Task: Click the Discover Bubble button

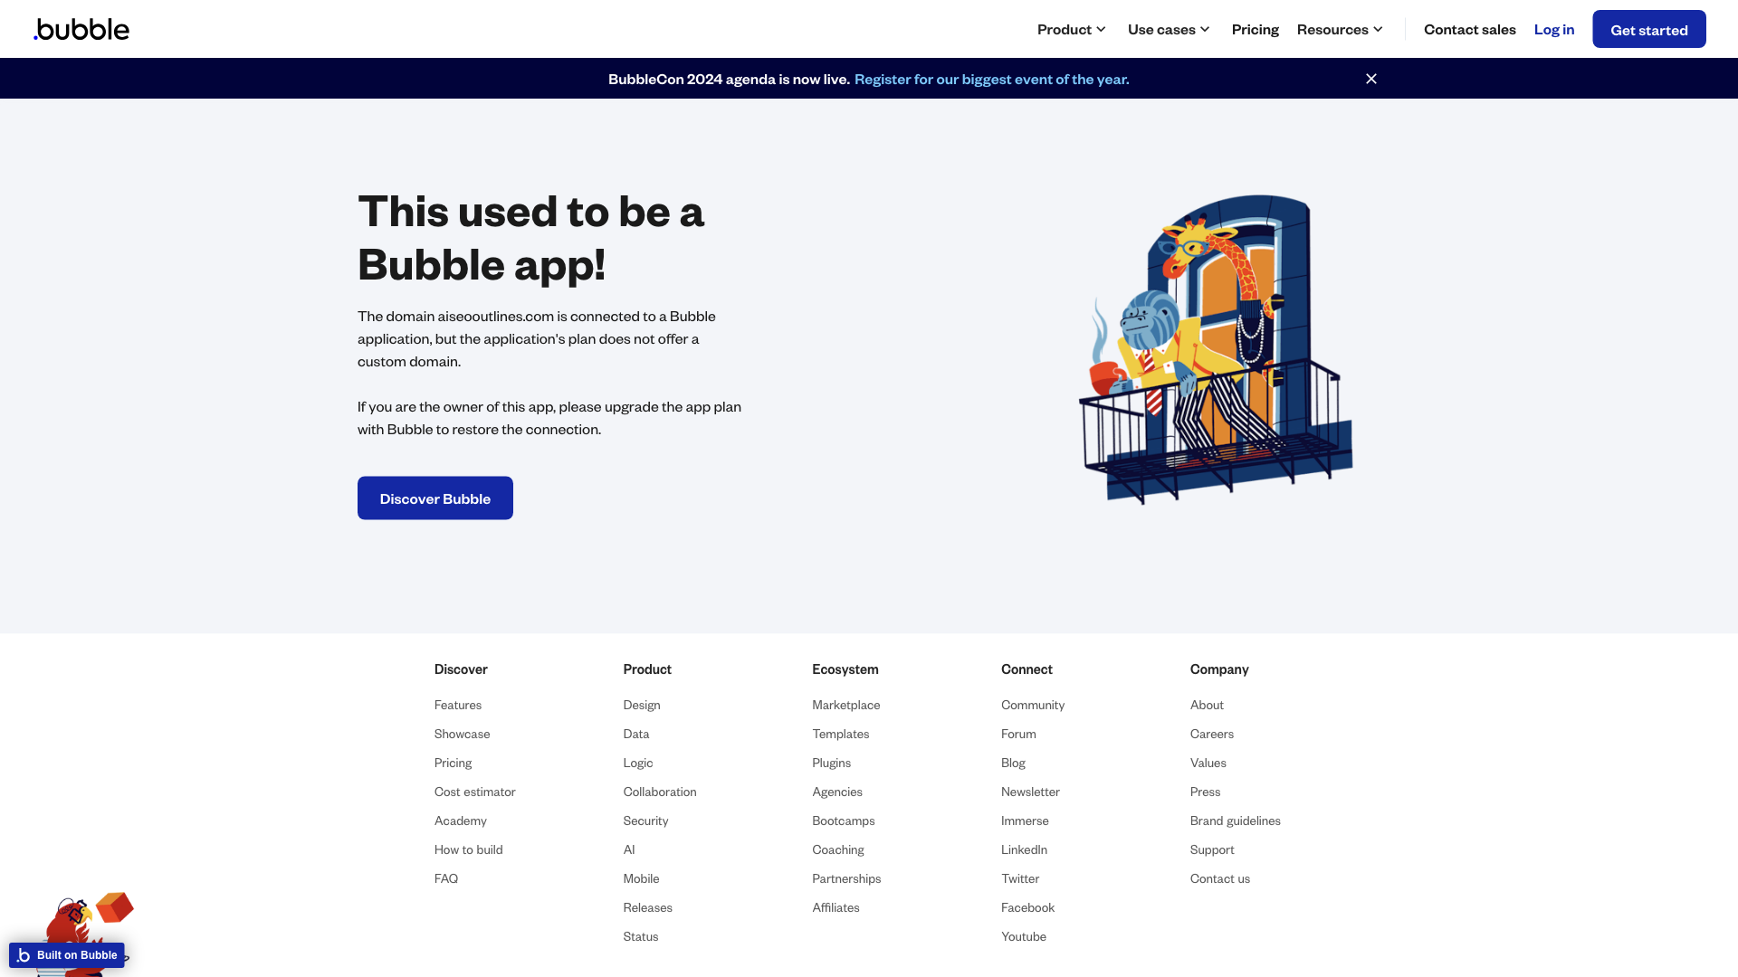Action: (434, 498)
